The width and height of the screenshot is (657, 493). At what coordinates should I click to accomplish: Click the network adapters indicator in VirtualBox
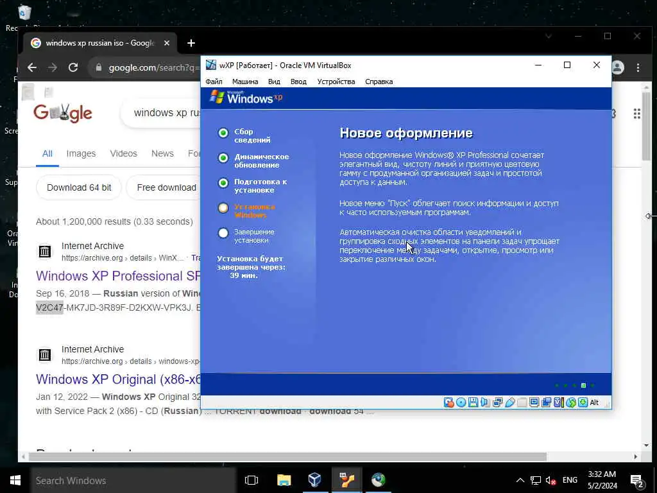497,403
